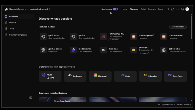
Task: Click the Microsoft Foundry logo icon
Action: tap(6, 9)
